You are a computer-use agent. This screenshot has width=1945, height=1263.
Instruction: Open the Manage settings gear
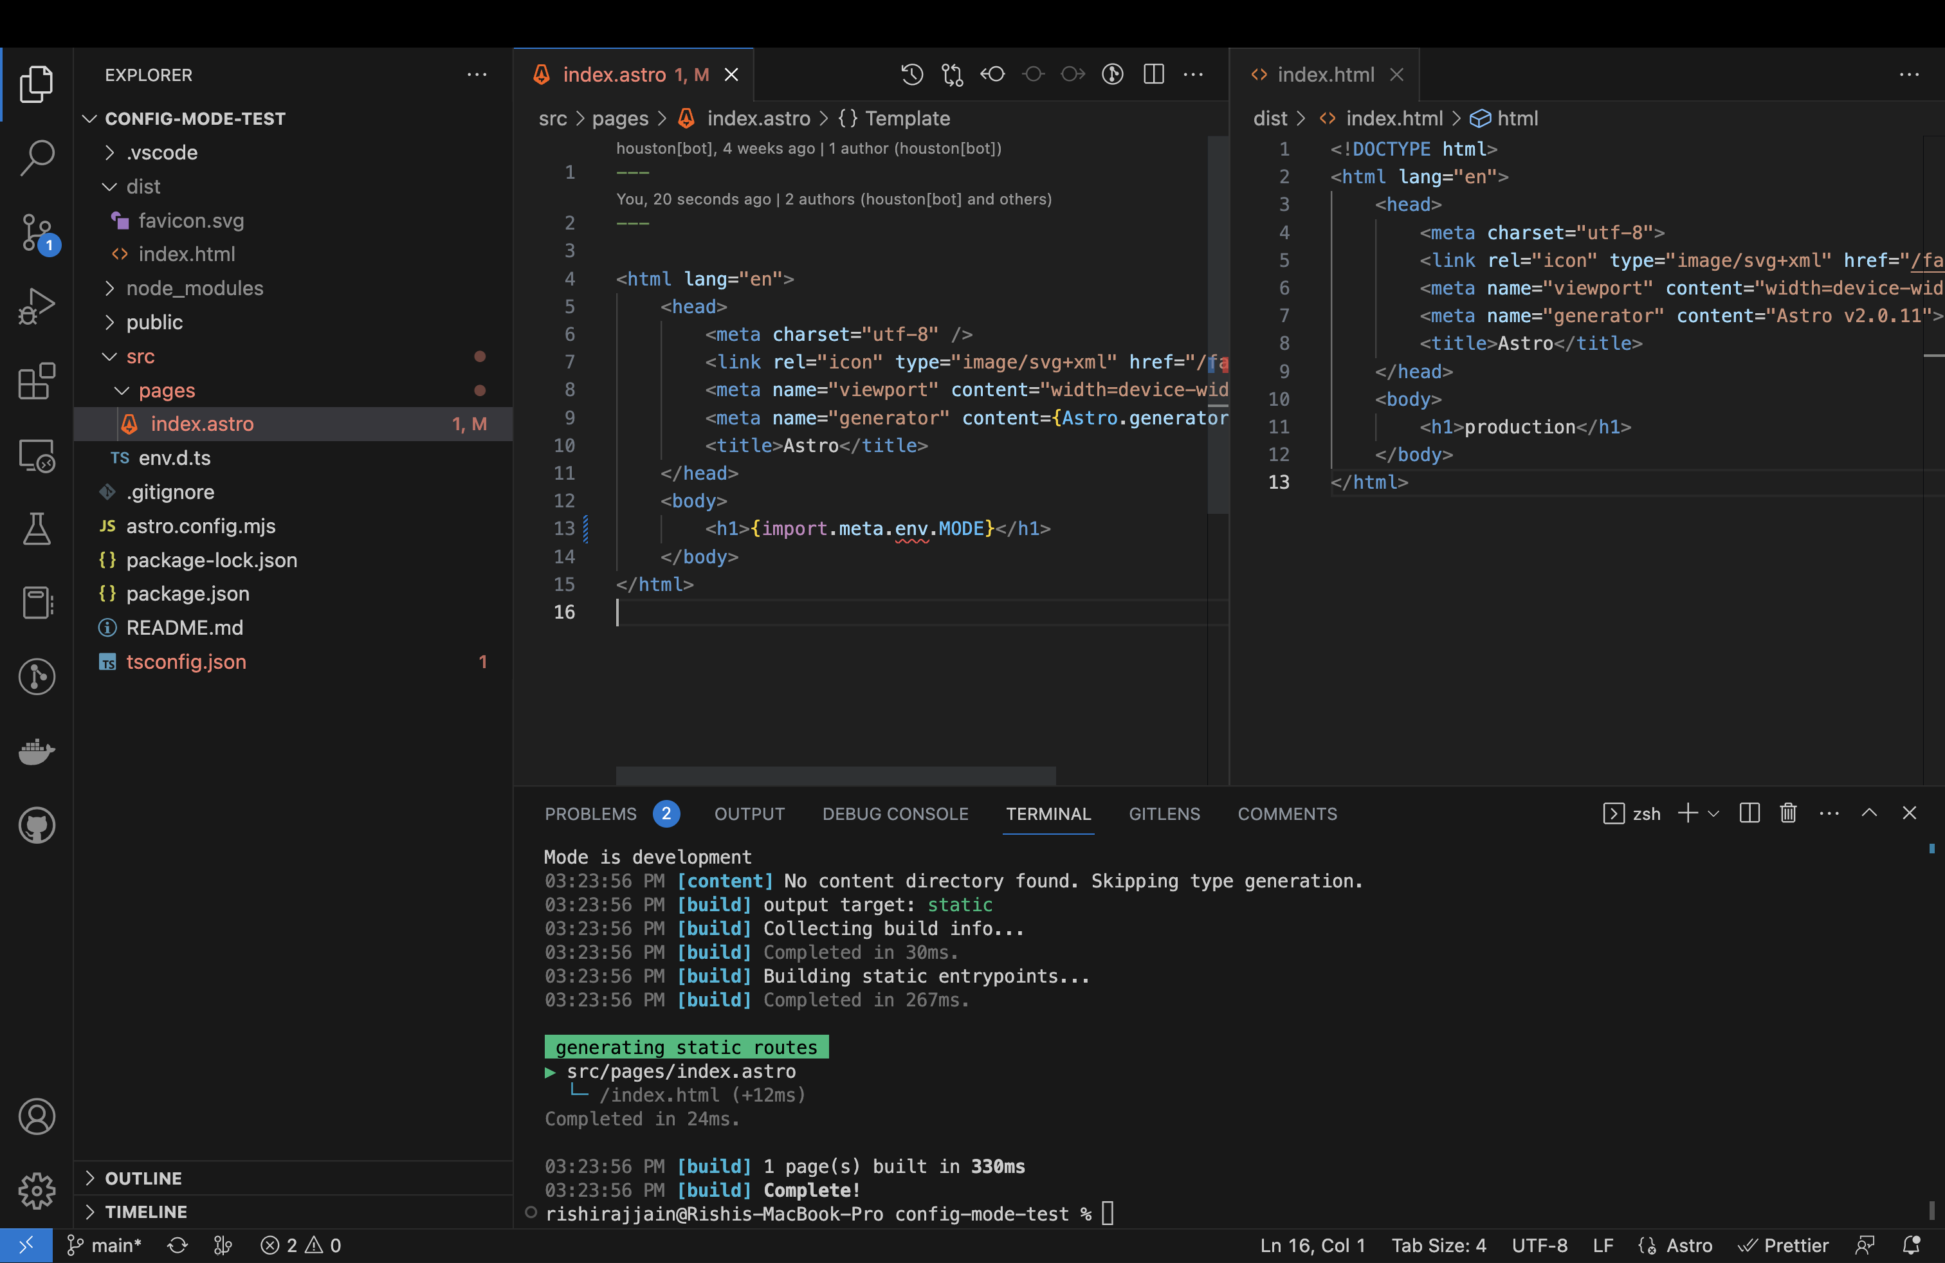tap(37, 1191)
